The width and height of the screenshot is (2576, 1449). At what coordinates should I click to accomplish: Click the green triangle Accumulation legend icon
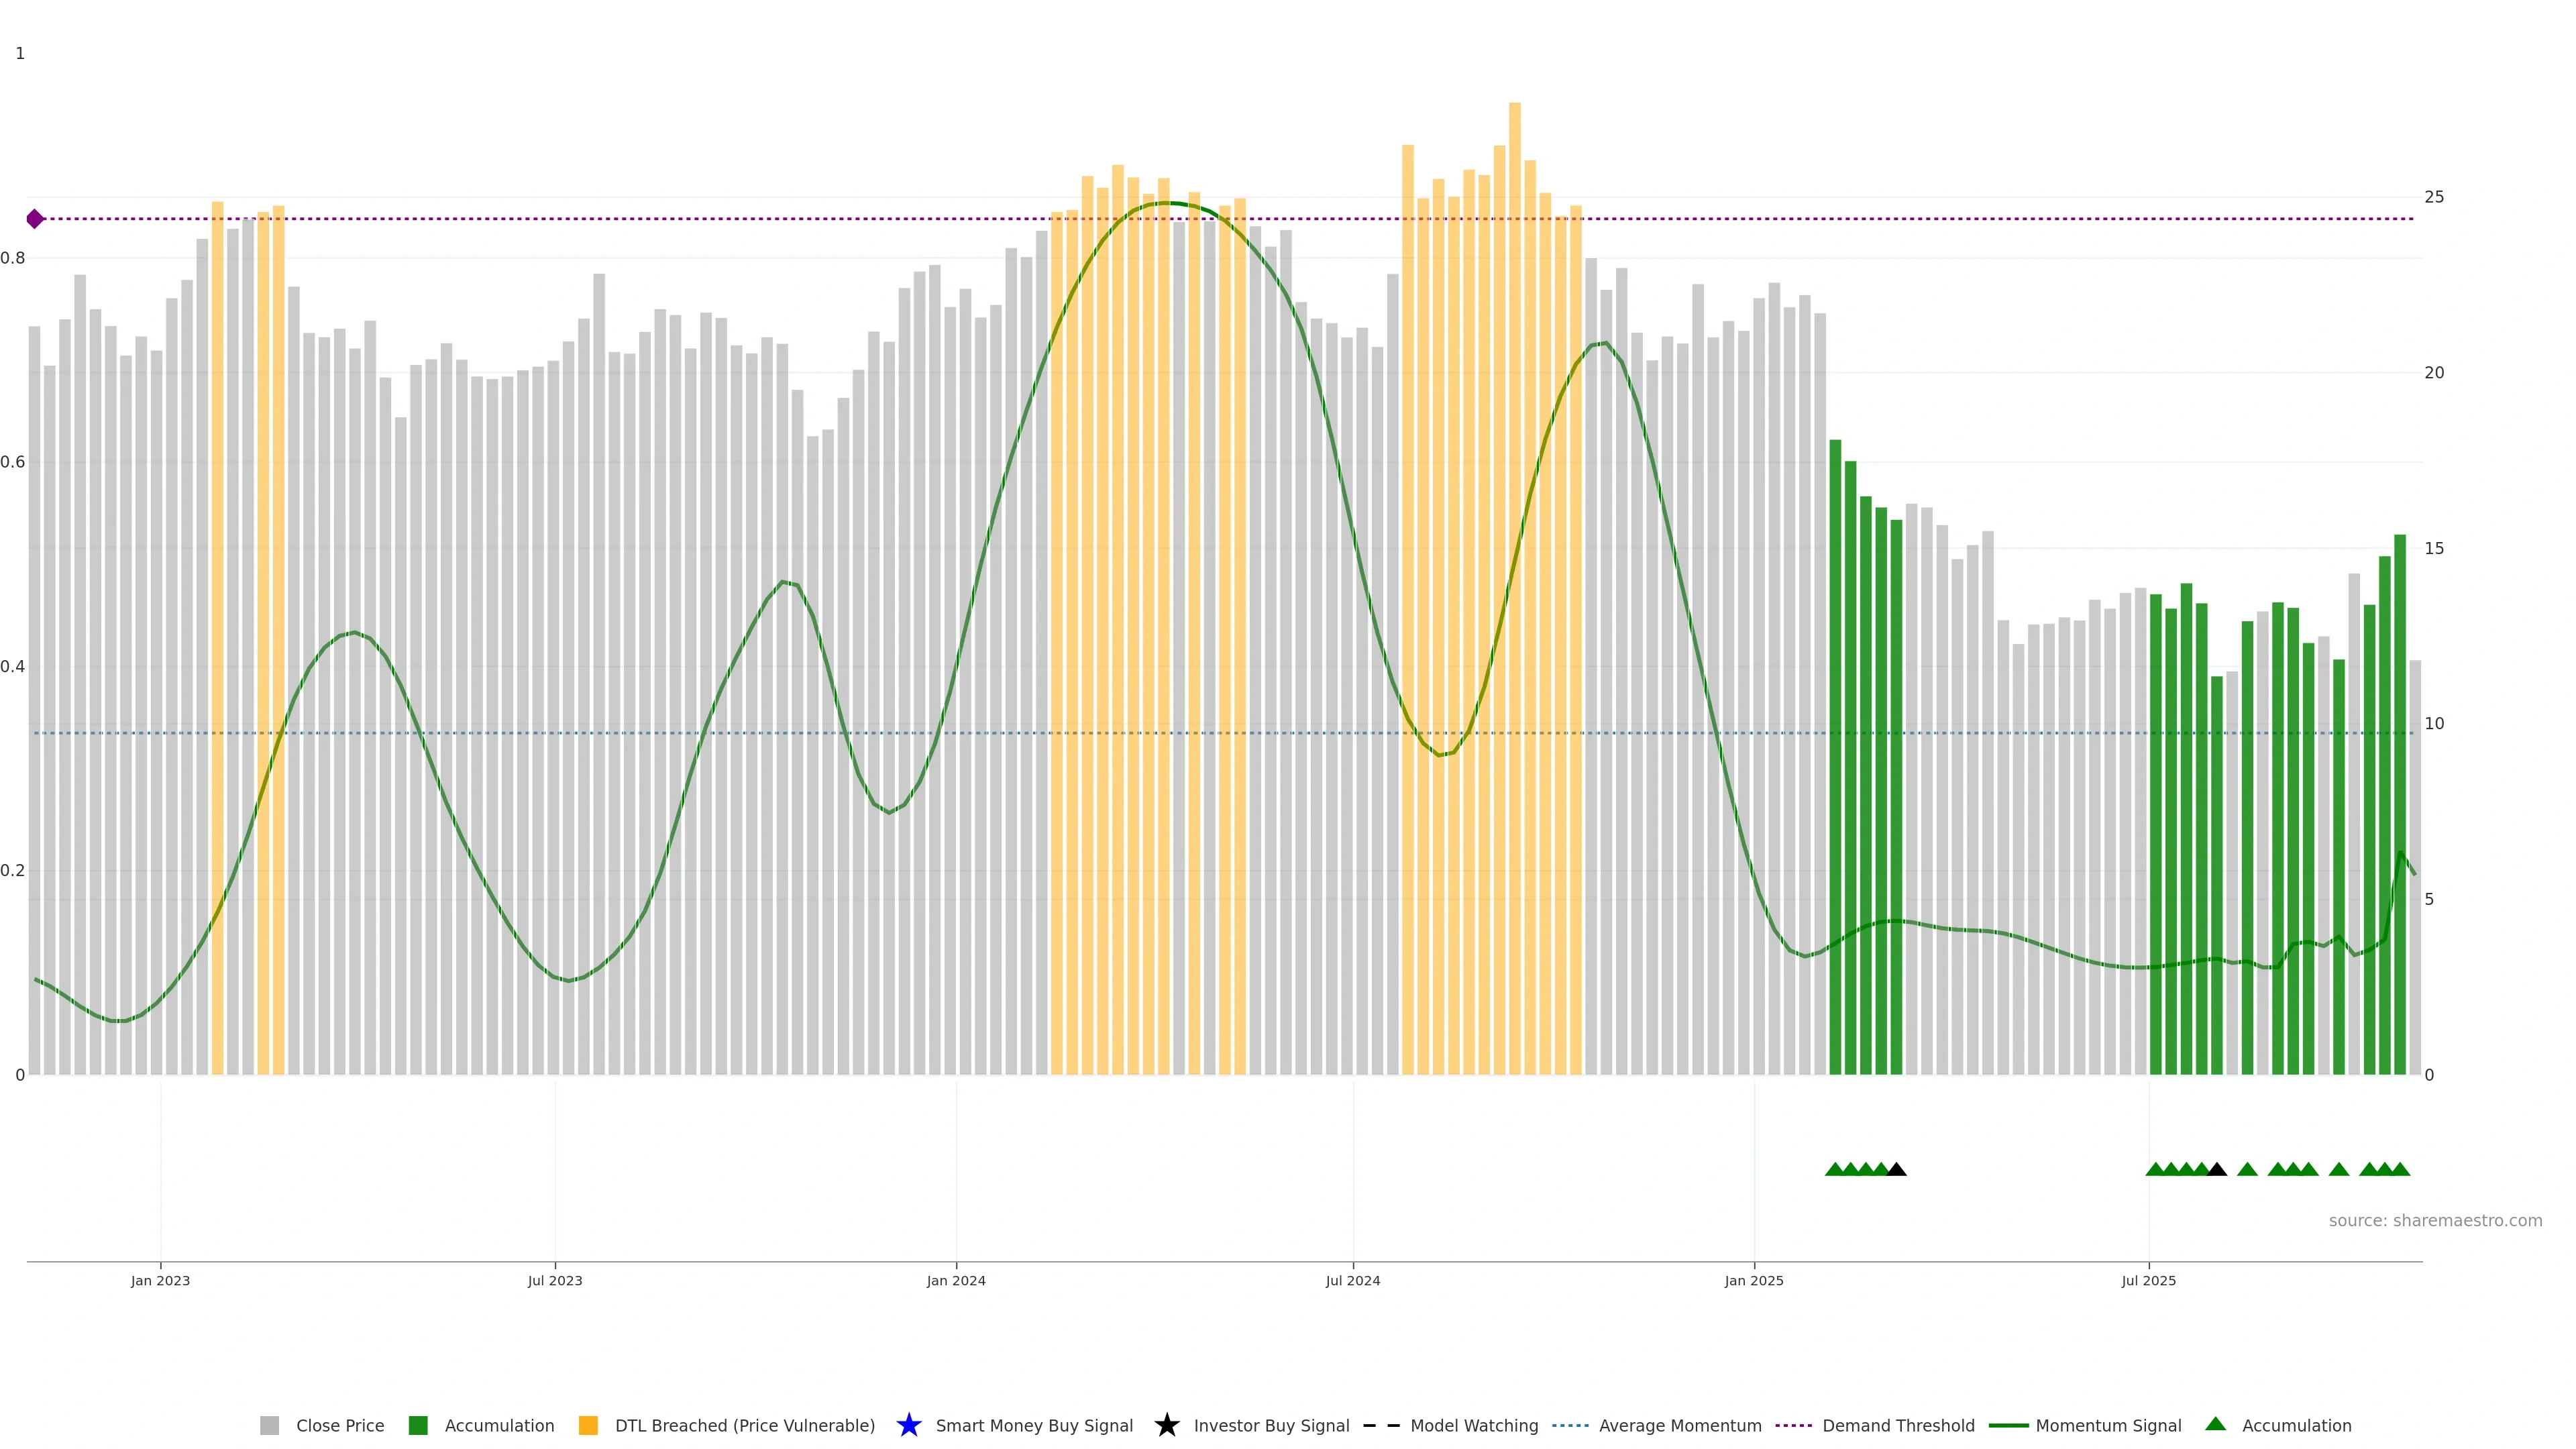click(2215, 1424)
